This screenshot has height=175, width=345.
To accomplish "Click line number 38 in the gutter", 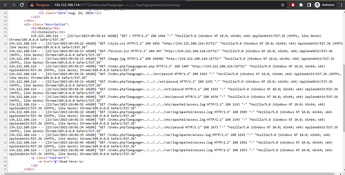I will tap(6, 36).
